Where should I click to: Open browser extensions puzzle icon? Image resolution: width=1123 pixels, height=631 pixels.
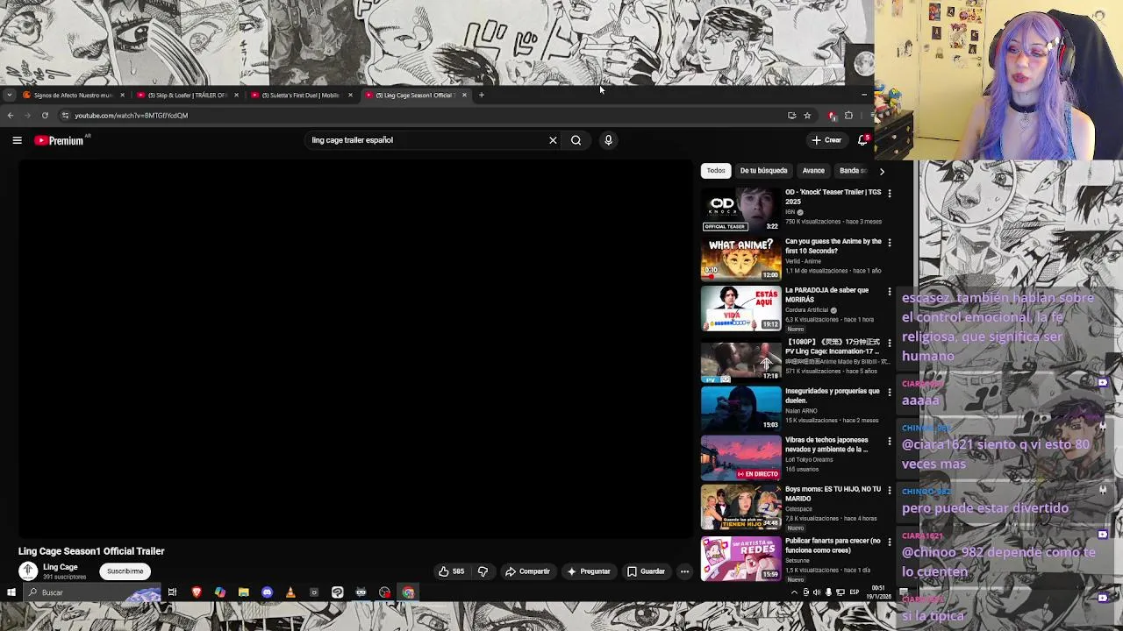pyautogui.click(x=848, y=116)
